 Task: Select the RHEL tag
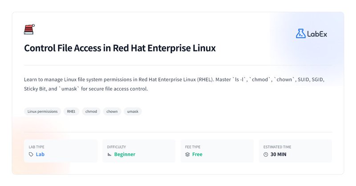tap(71, 111)
